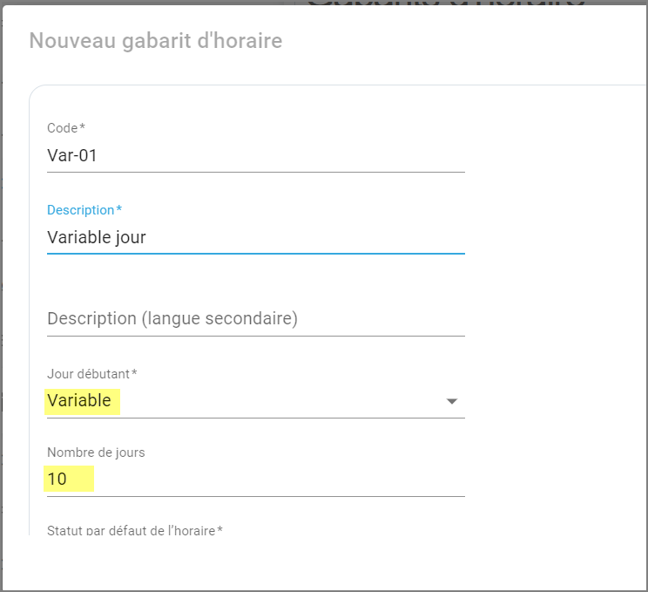The image size is (648, 592).
Task: Click the required asterisk beside Code
Action: (83, 127)
